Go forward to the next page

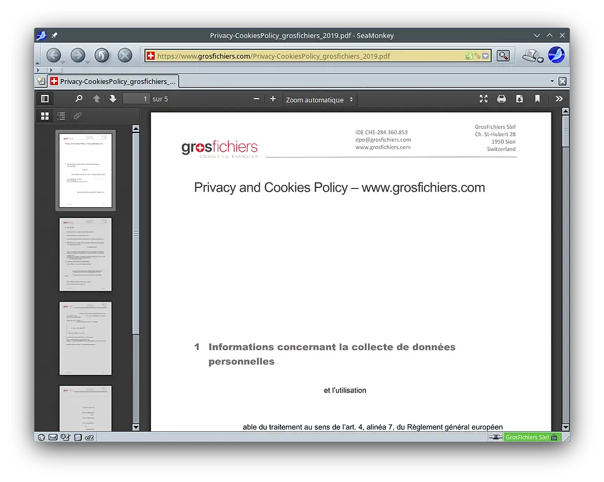(78, 55)
